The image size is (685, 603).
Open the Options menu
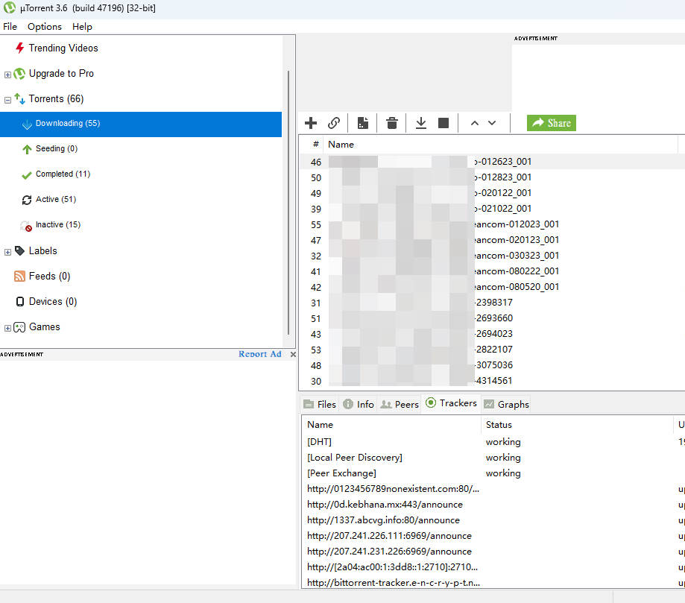click(x=45, y=26)
